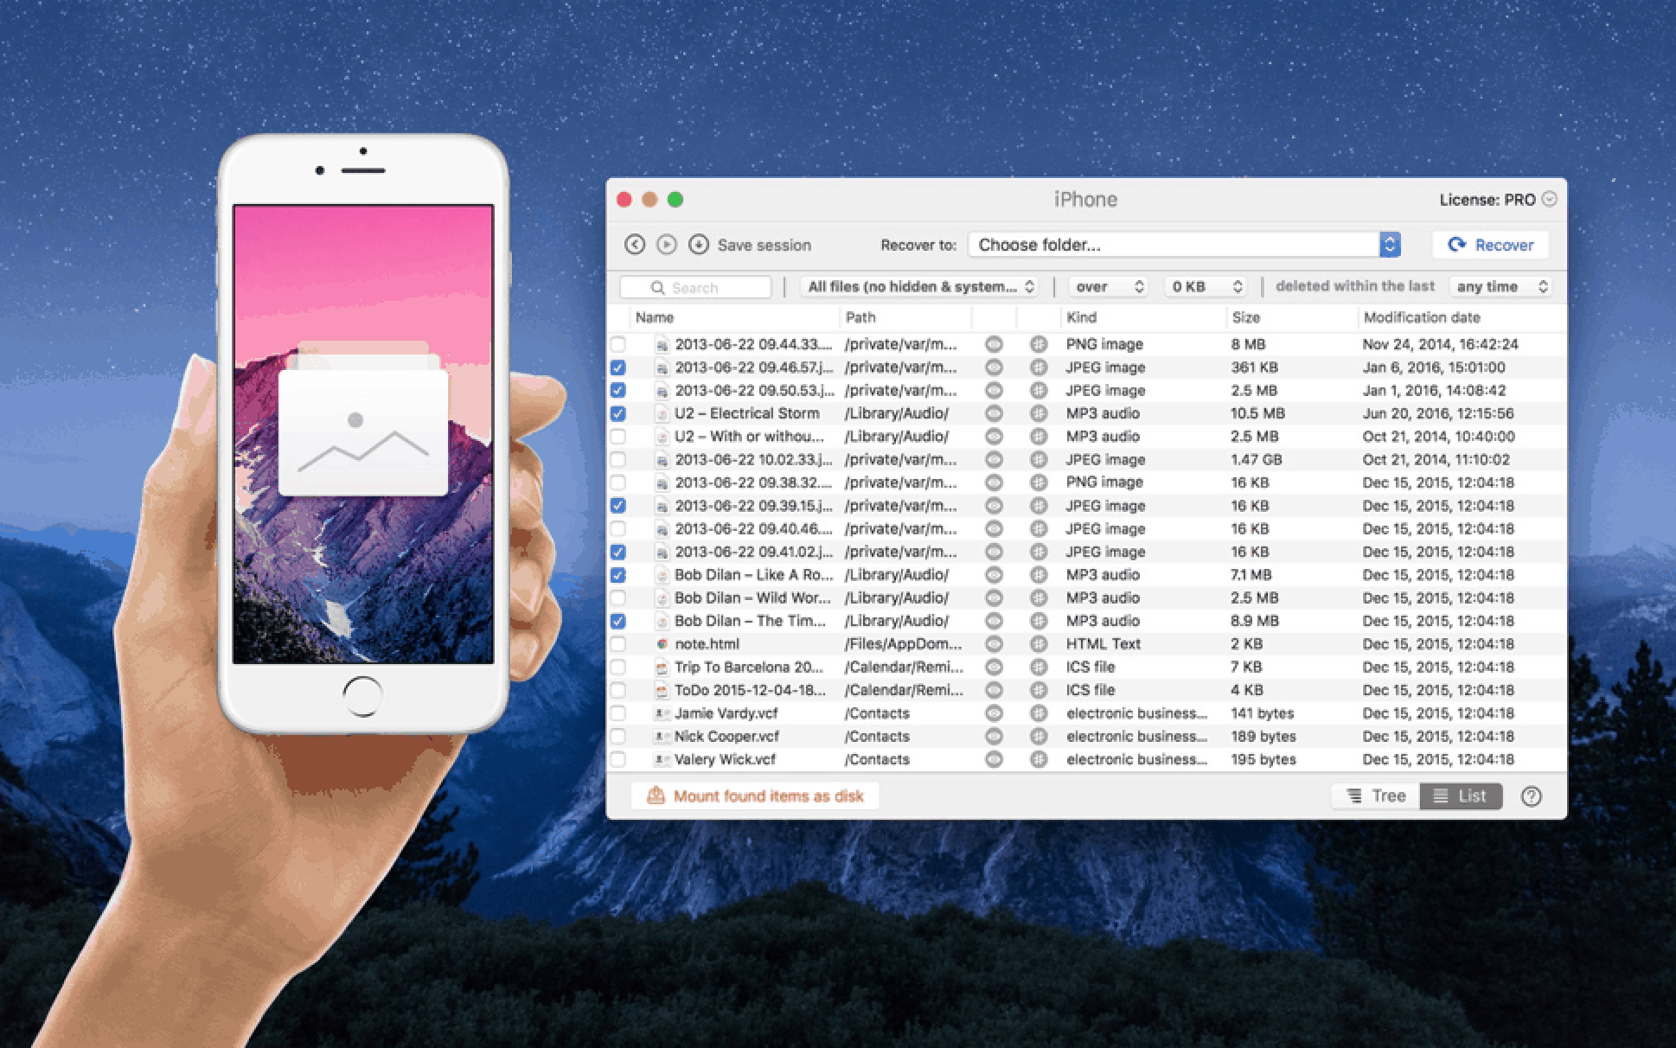Click the back navigation arrow
The image size is (1676, 1048).
(634, 245)
